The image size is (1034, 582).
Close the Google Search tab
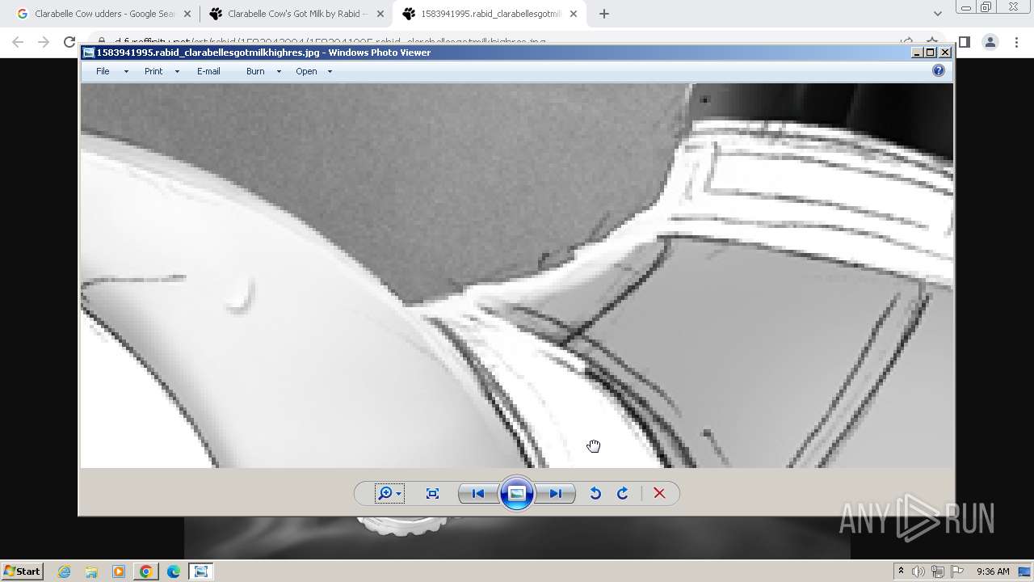[187, 14]
